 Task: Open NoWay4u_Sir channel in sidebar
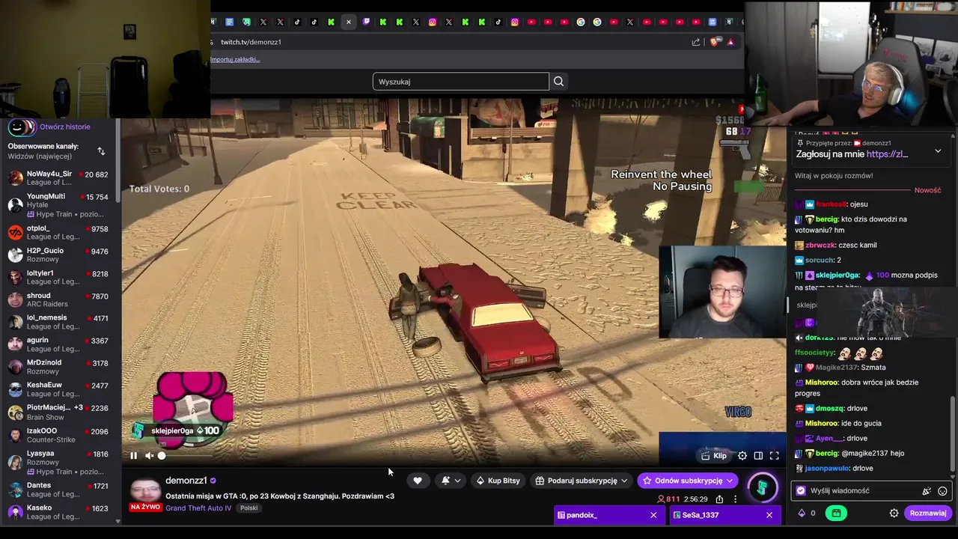60,177
